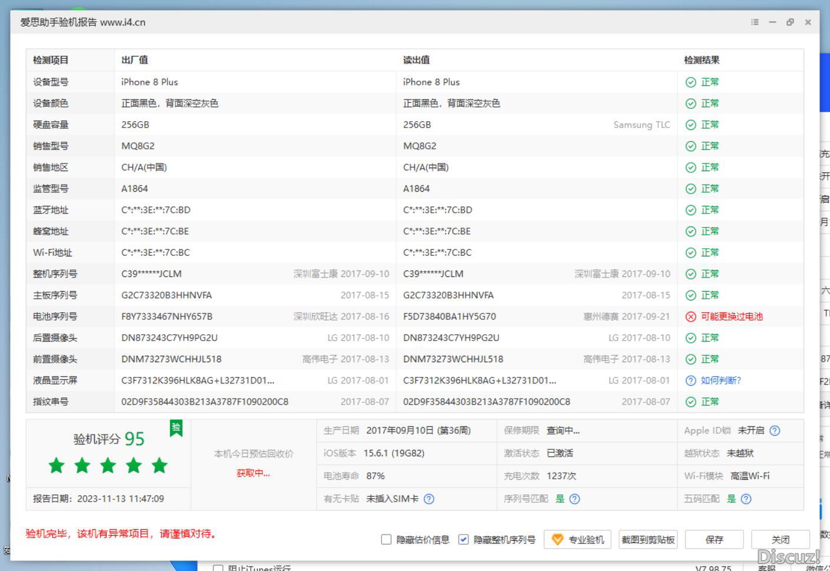This screenshot has height=571, width=830.
Task: Click the five-star rating display
Action: coord(108,466)
